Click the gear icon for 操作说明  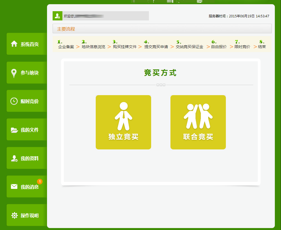pyautogui.click(x=14, y=215)
